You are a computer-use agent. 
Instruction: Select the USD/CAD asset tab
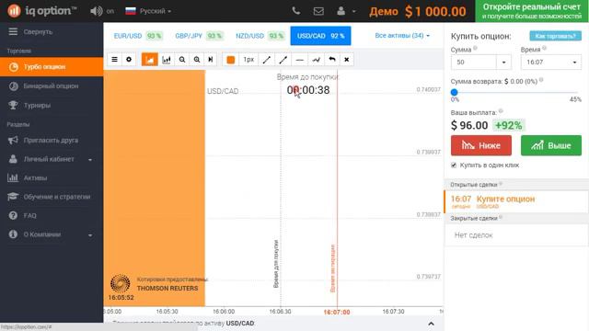[x=320, y=36]
